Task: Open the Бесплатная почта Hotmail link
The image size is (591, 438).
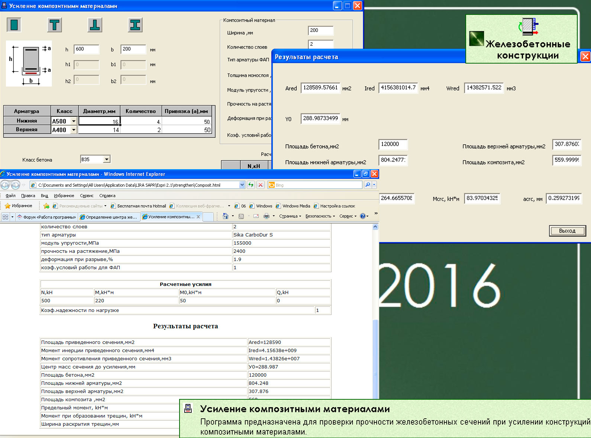Action: pyautogui.click(x=141, y=206)
